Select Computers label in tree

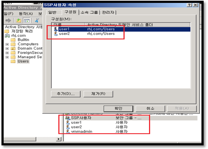point(28,44)
